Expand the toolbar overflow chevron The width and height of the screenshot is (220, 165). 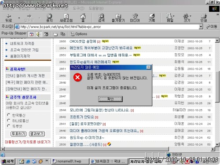(x=218, y=15)
